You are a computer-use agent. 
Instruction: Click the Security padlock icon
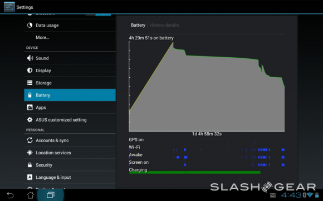[30, 165]
